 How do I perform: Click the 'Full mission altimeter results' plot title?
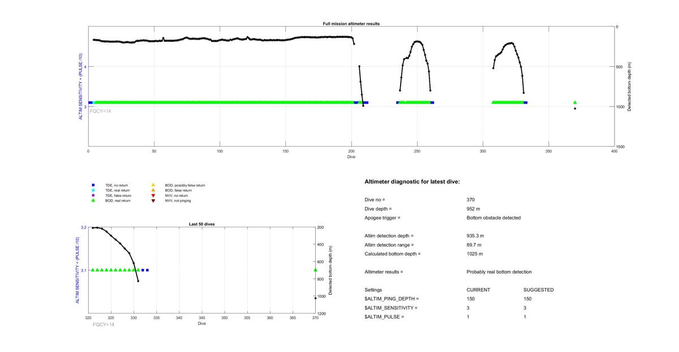351,24
